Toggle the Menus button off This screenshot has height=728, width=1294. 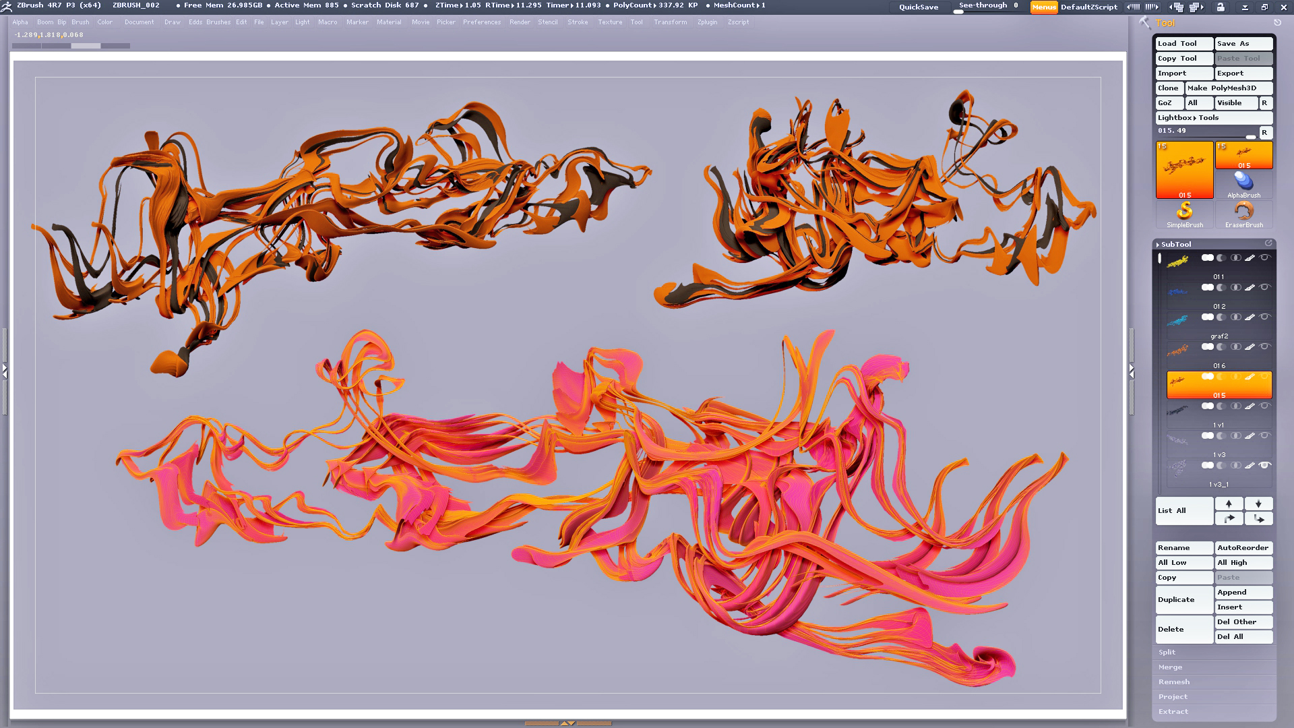(1043, 7)
